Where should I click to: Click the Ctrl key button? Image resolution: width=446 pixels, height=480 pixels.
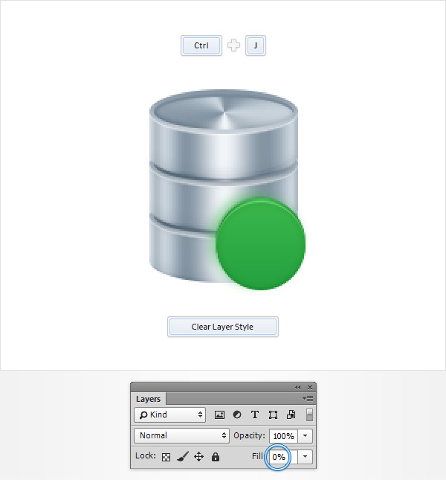[201, 45]
